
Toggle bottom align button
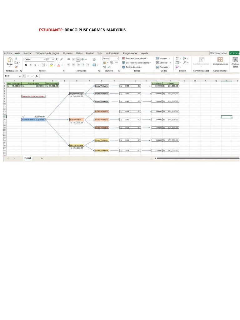click(78, 60)
